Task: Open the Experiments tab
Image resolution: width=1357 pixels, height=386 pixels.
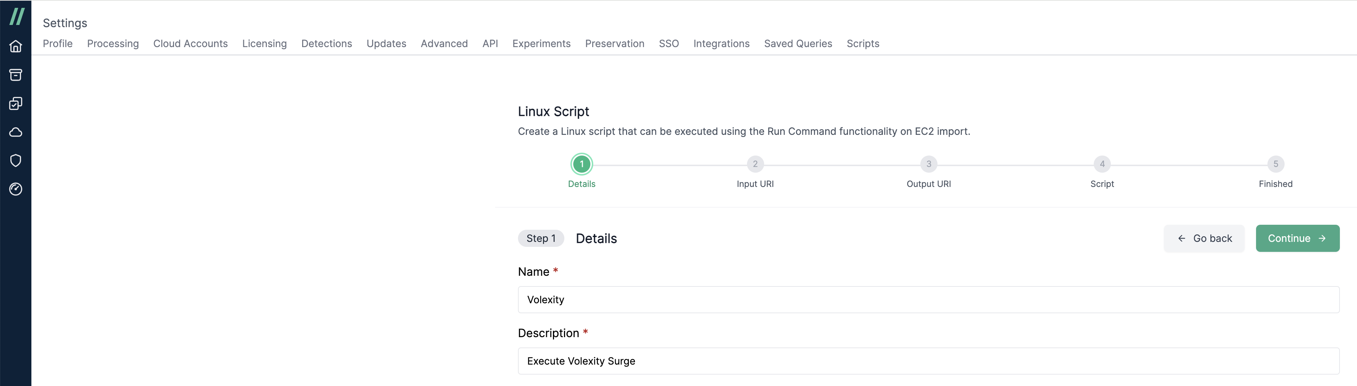Action: click(541, 44)
